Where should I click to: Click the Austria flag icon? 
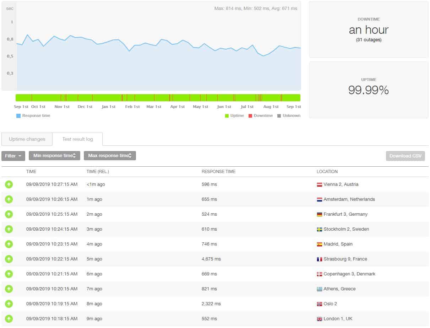(x=320, y=185)
